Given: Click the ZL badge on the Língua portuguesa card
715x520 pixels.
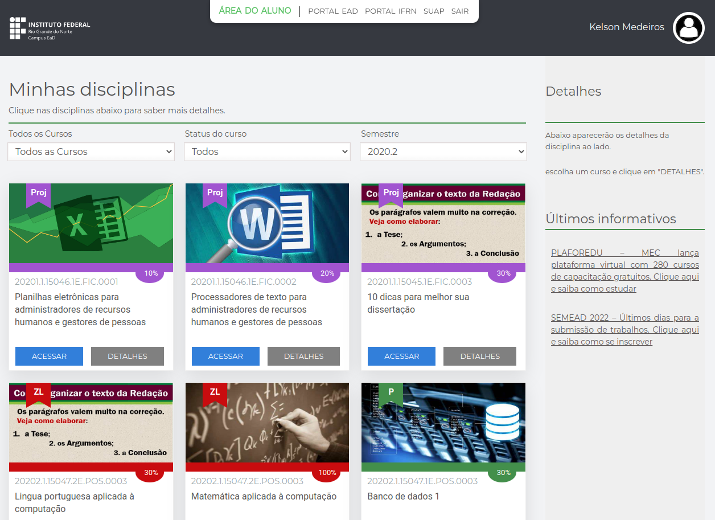Looking at the screenshot, I should pos(39,394).
